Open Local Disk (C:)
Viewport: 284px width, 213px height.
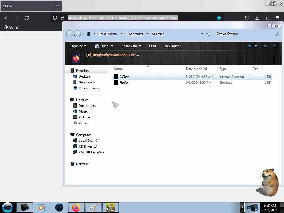[x=89, y=141]
